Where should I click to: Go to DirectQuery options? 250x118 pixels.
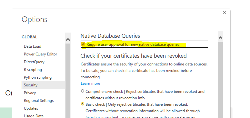[x=34, y=62]
